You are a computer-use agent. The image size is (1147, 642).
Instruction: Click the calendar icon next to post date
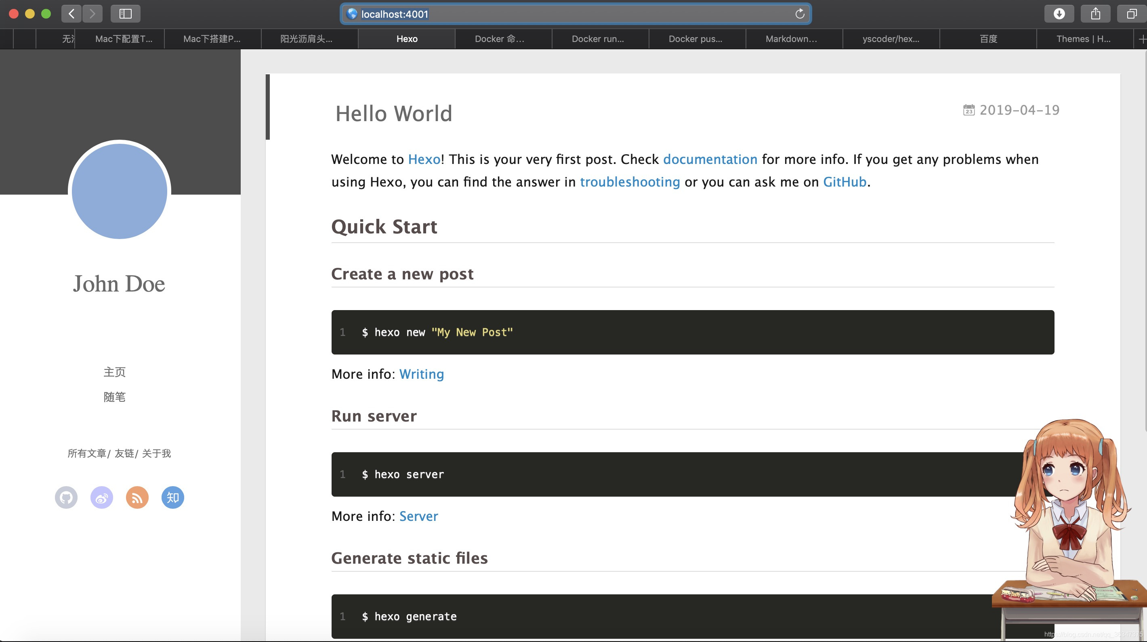pyautogui.click(x=968, y=110)
